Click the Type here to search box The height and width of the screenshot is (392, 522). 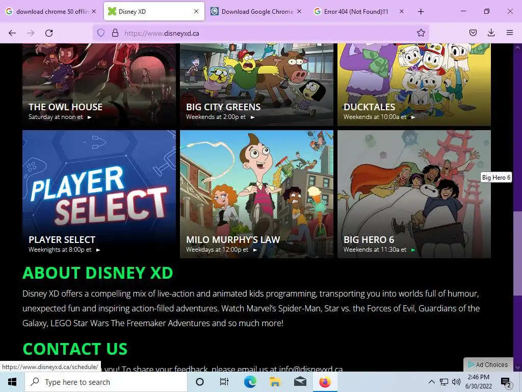(106, 382)
